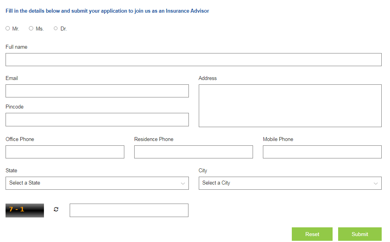Click the captcha answer input box
The height and width of the screenshot is (242, 390).
pyautogui.click(x=129, y=210)
